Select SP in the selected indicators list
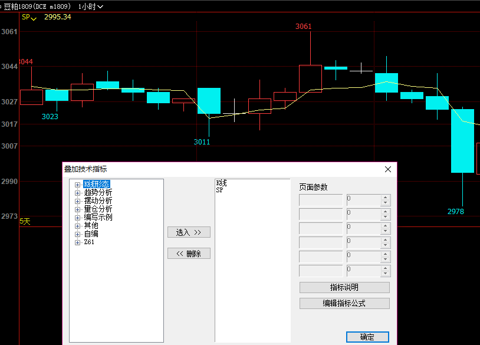 click(219, 190)
